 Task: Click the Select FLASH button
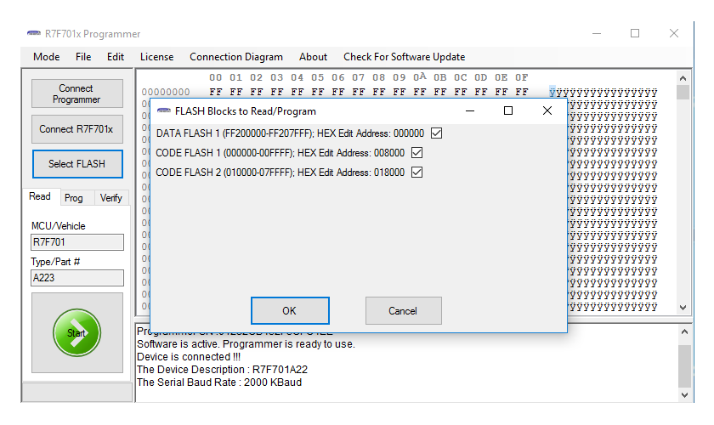tap(77, 164)
